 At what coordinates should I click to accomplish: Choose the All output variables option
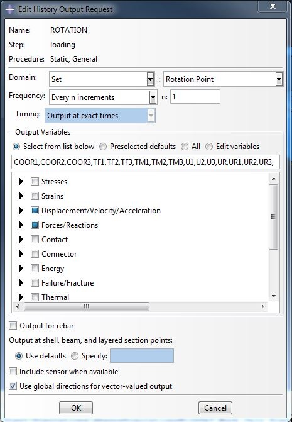[x=185, y=147]
